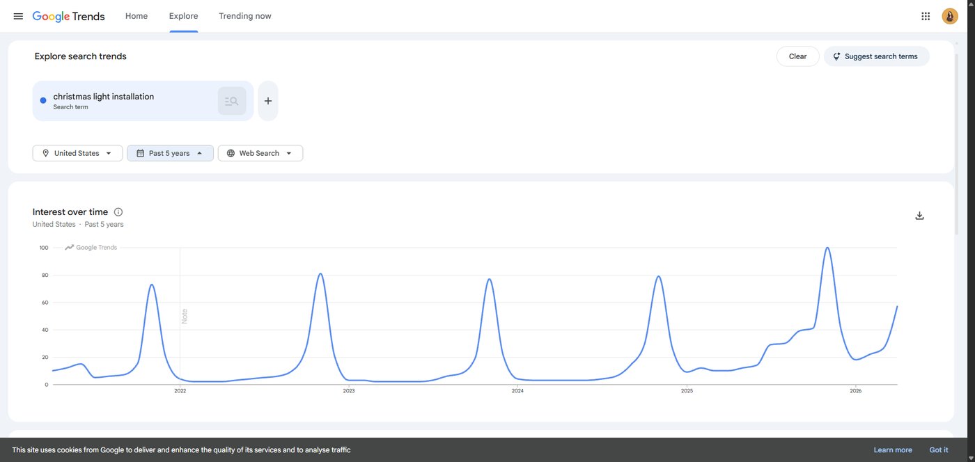Open the Web Search category dropdown
975x462 pixels.
pos(260,152)
